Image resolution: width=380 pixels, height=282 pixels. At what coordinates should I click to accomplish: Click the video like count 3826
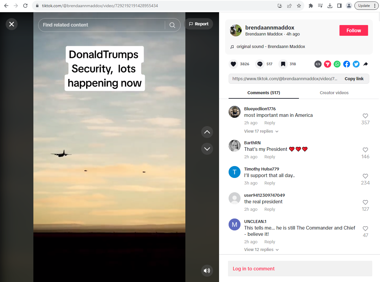tap(245, 64)
